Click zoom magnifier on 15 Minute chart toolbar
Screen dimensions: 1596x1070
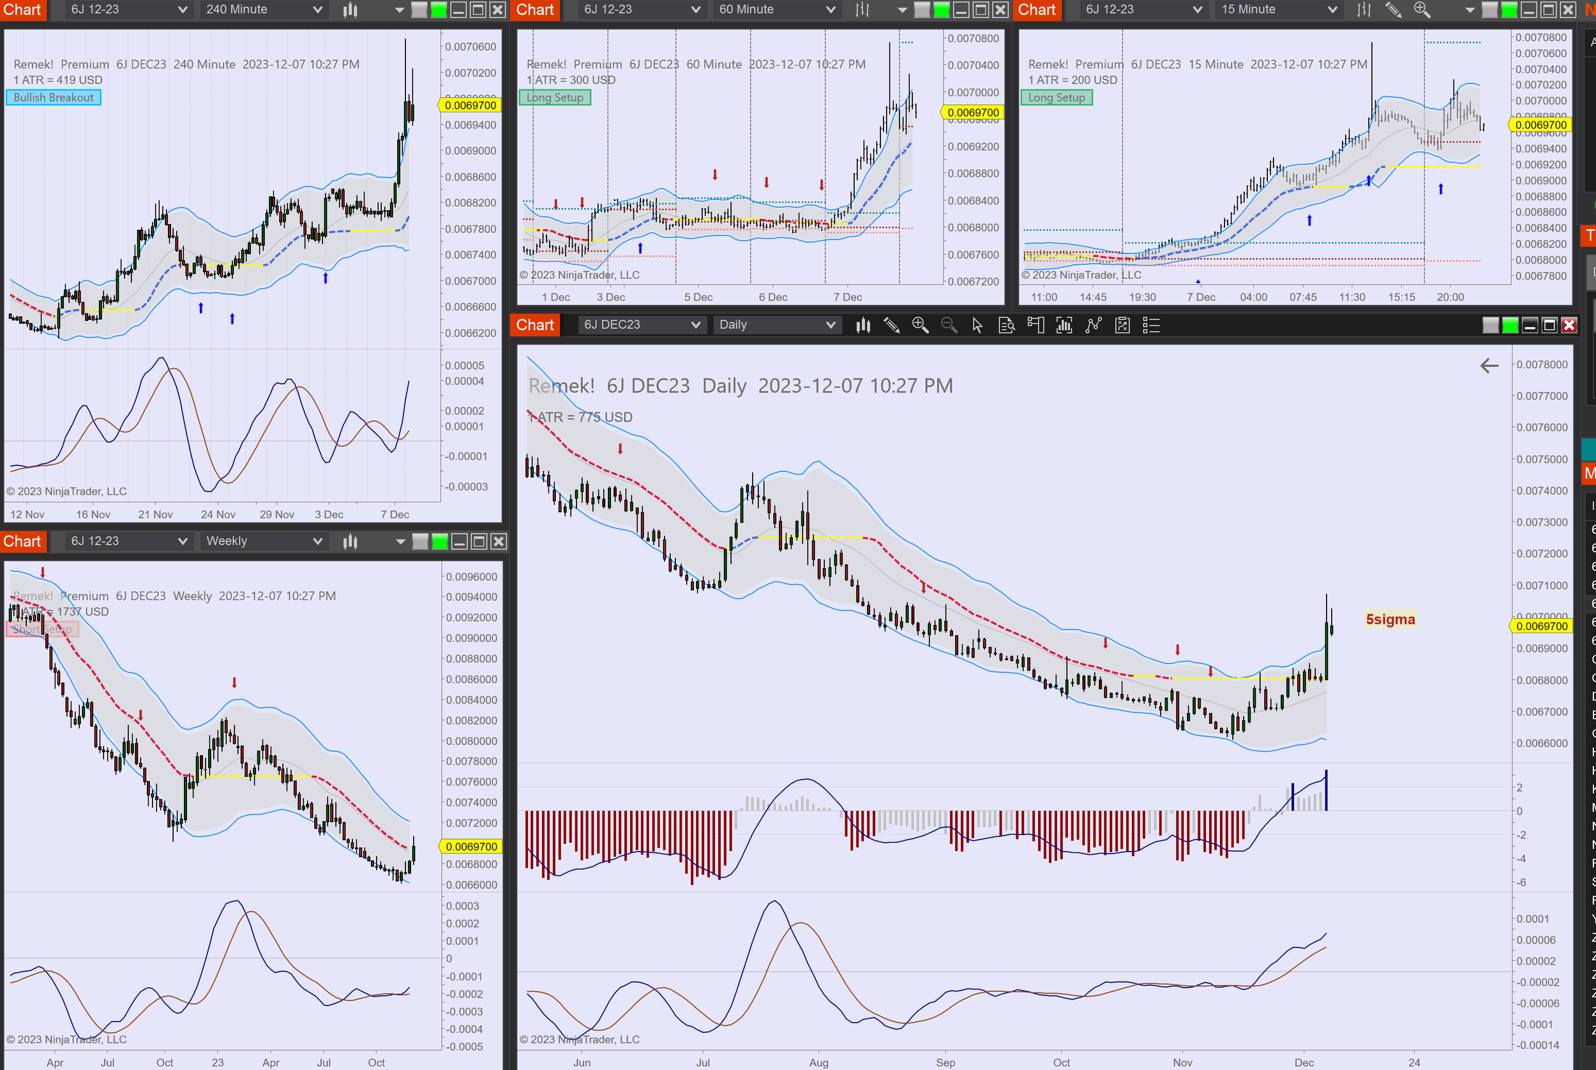[x=1422, y=10]
